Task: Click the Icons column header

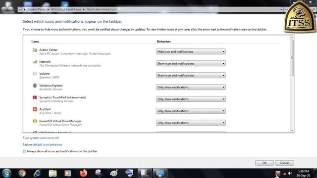Action: 35,42
